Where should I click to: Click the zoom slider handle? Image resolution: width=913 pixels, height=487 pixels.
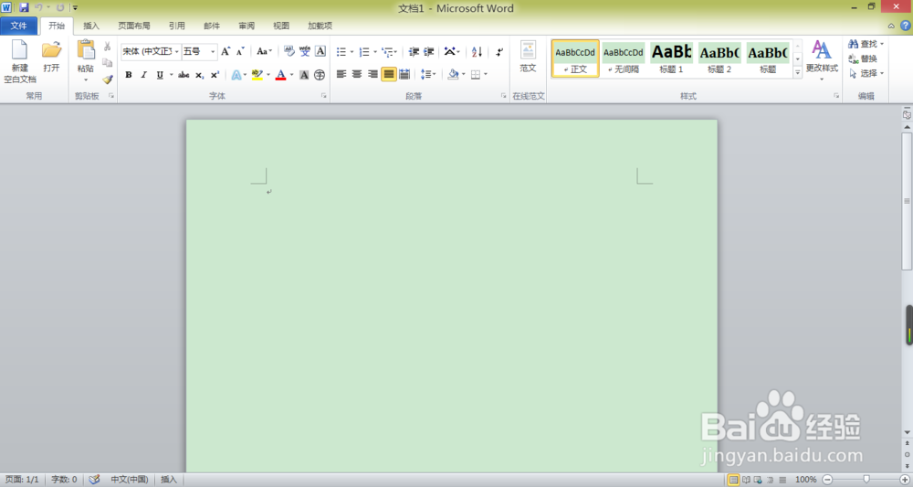click(x=866, y=479)
